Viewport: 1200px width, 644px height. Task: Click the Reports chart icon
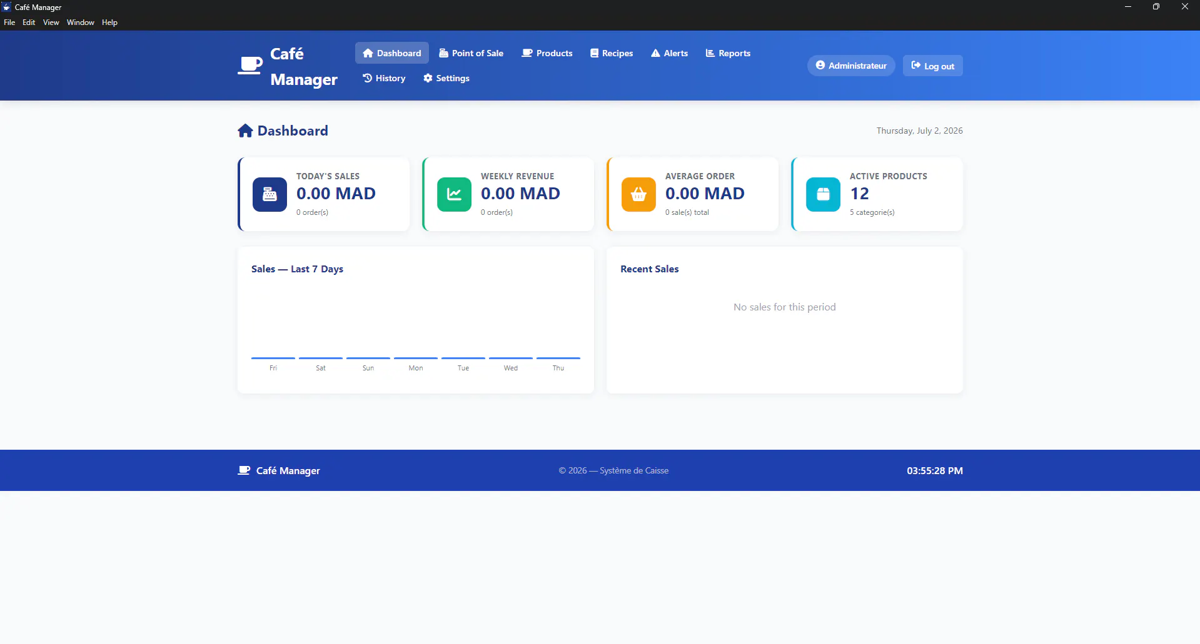point(710,53)
